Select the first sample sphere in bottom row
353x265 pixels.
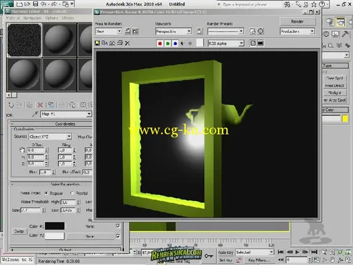tap(24, 75)
